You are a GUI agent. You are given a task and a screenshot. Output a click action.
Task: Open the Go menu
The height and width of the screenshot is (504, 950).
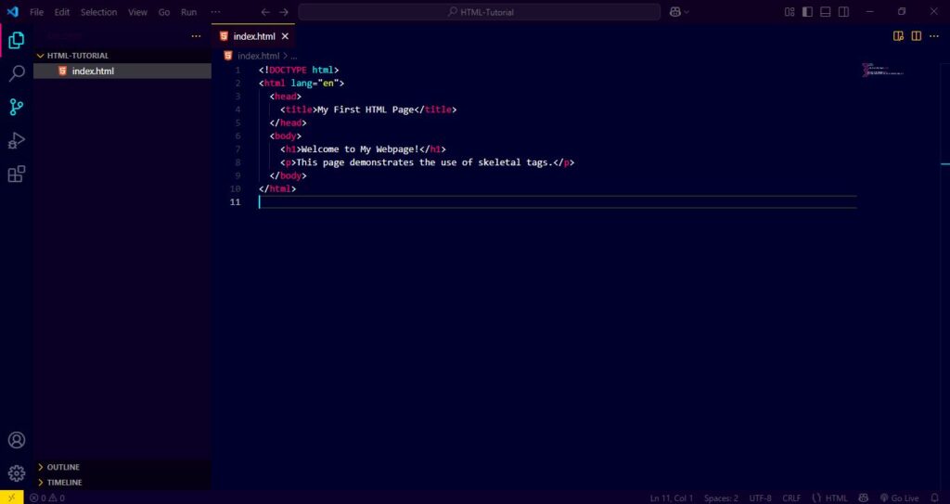click(x=164, y=12)
